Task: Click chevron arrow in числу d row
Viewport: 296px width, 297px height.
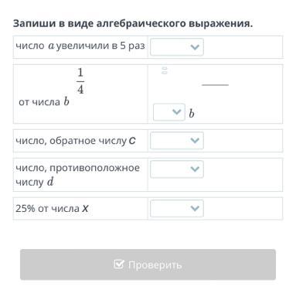Action: (195, 169)
